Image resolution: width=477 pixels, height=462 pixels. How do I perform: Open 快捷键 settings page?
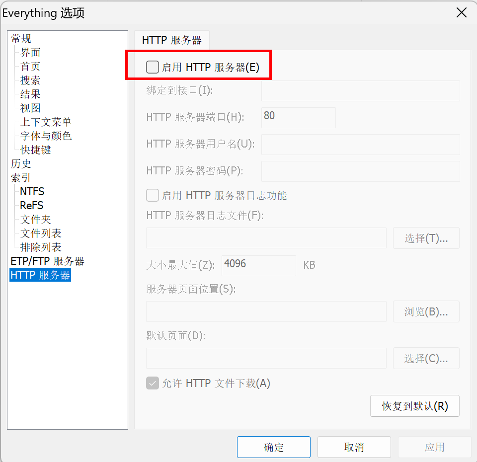(35, 150)
